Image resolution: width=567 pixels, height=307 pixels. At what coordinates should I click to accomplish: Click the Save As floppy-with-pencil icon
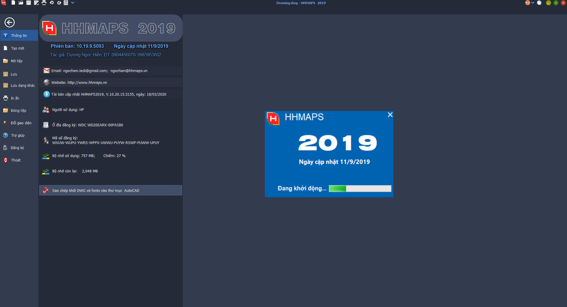(36, 3)
